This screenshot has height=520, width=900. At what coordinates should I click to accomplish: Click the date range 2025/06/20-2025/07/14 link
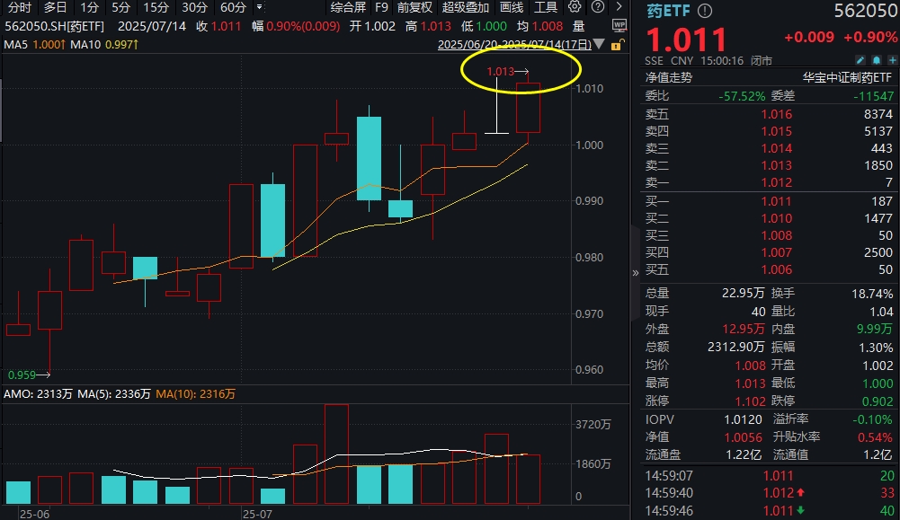[514, 45]
